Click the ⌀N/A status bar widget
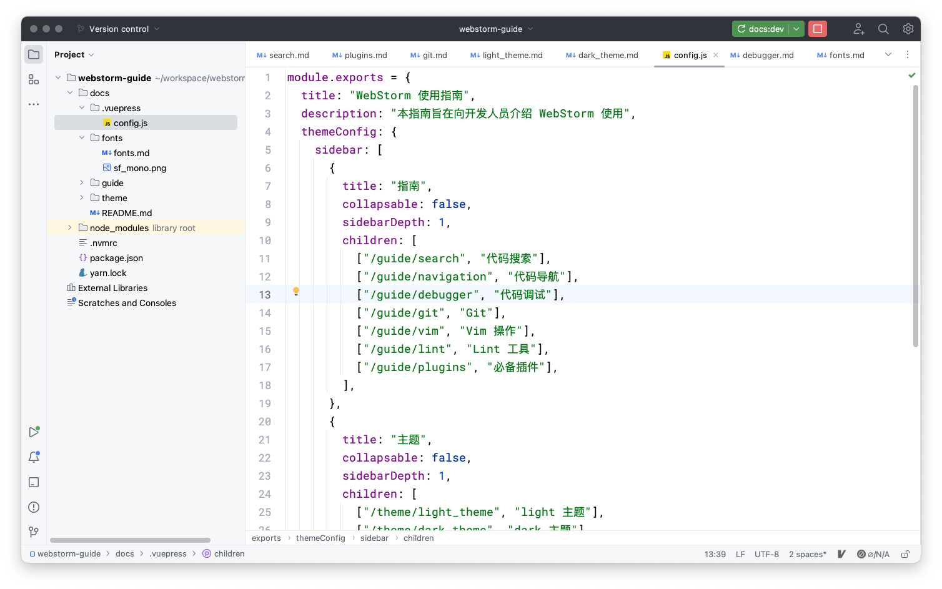The image size is (942, 589). 873,554
